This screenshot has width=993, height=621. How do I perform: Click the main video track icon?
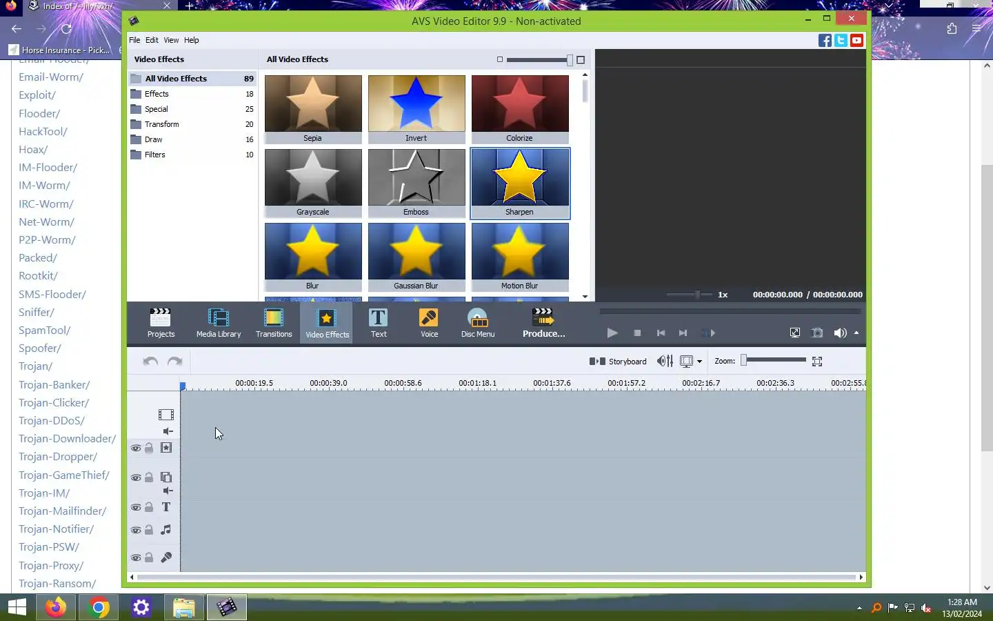pyautogui.click(x=166, y=415)
